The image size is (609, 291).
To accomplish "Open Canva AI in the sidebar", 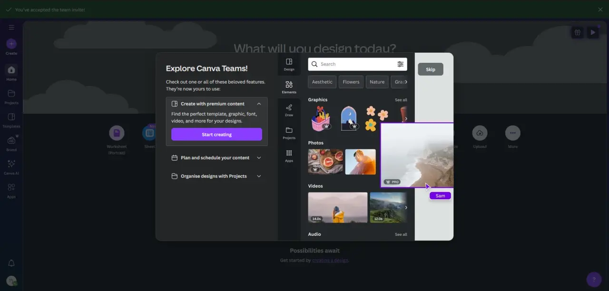I will [11, 164].
